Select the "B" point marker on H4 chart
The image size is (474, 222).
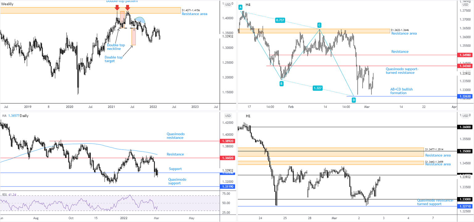[x=281, y=83]
